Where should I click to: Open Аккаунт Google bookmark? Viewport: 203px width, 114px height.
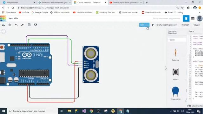click(x=40, y=12)
